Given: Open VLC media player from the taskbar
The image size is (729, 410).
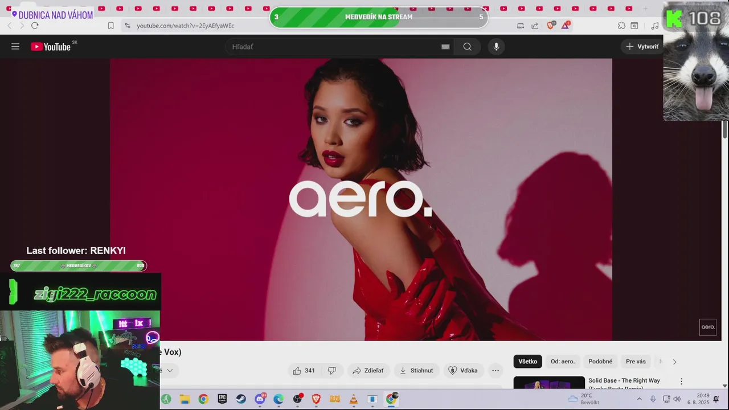Looking at the screenshot, I should 354,399.
